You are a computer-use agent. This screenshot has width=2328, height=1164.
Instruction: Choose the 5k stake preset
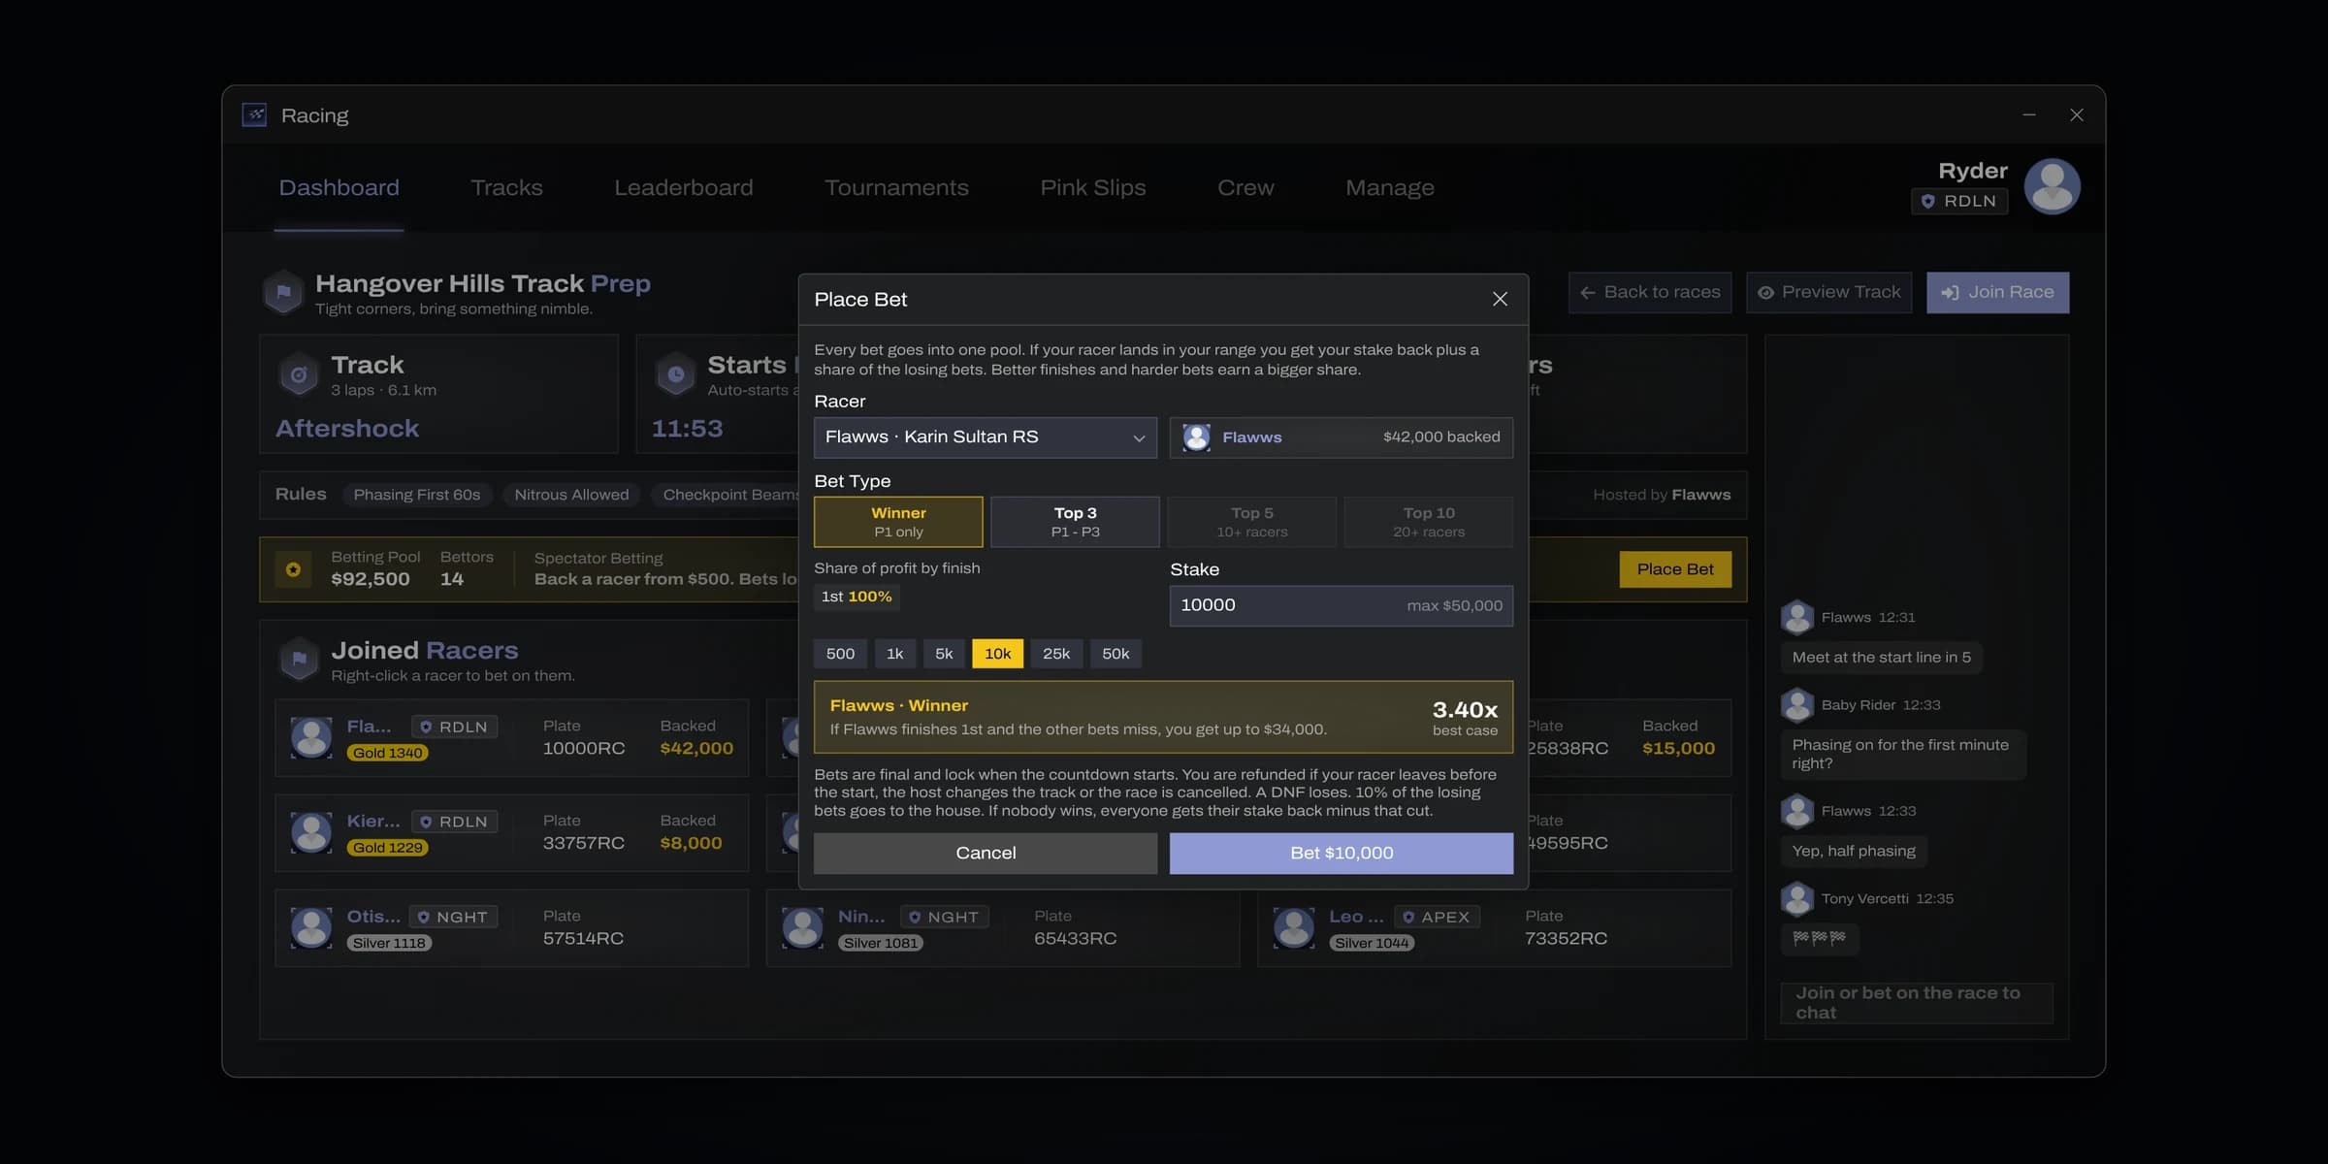(x=944, y=654)
